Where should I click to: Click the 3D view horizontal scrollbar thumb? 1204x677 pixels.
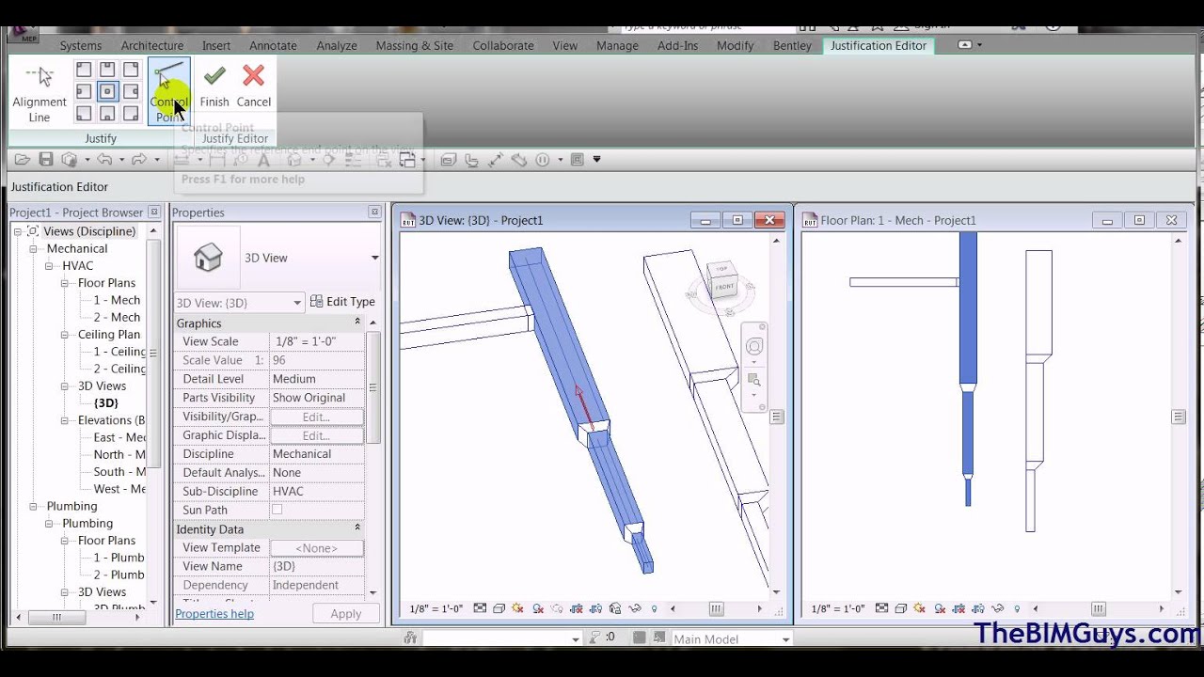click(x=716, y=609)
